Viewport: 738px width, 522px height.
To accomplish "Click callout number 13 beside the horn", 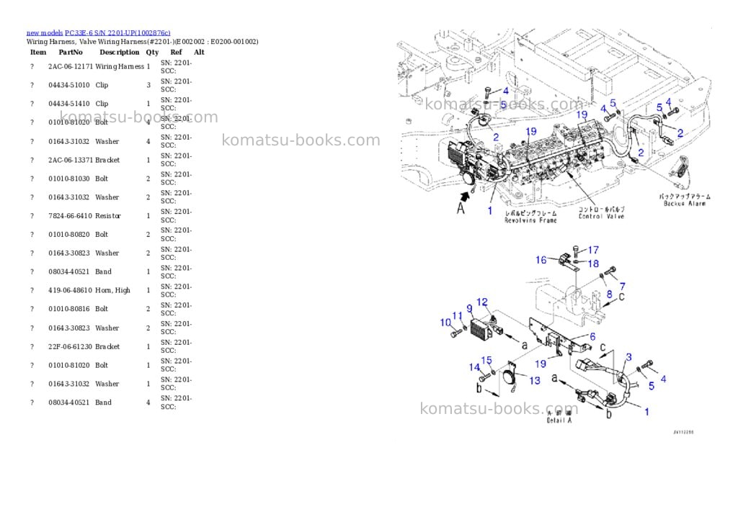I will [x=535, y=380].
